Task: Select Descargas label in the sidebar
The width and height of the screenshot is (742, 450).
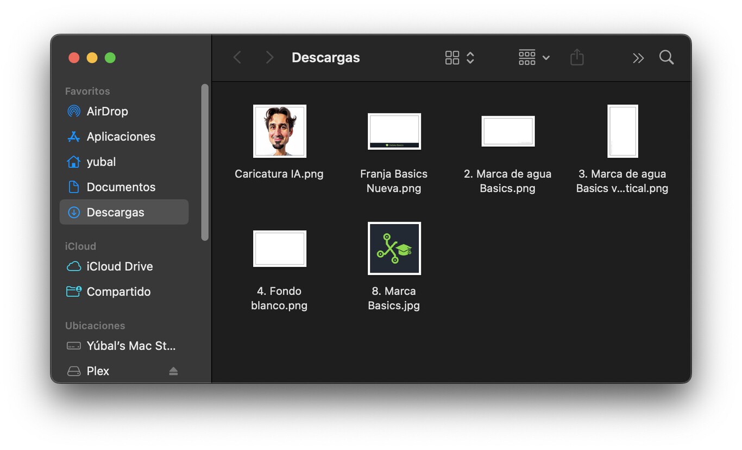Action: pos(116,212)
